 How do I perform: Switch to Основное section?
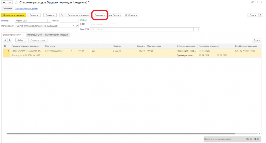[7, 9]
